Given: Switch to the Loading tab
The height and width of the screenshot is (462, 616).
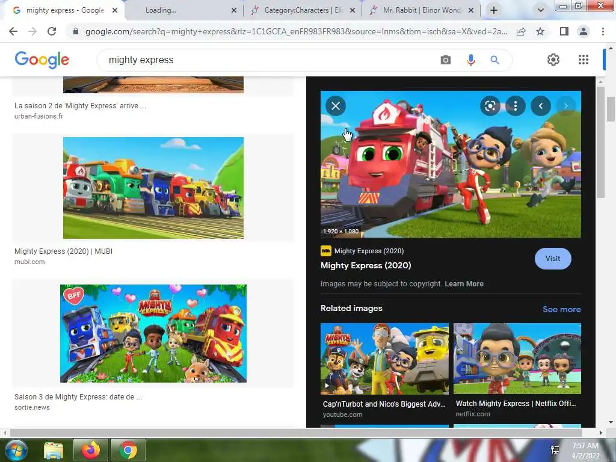Looking at the screenshot, I should click(x=160, y=10).
